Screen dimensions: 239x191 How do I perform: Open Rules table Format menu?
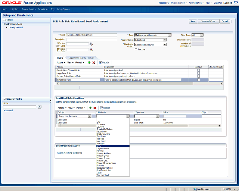click(x=80, y=62)
